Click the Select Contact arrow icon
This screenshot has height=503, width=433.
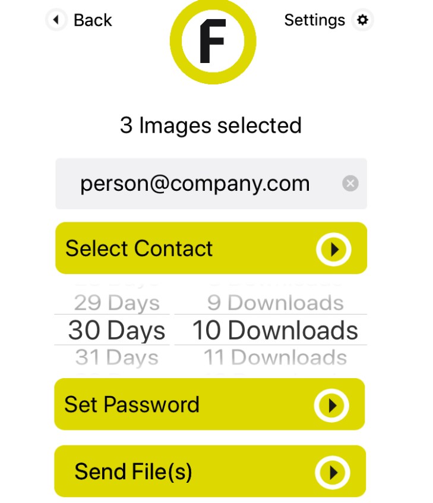pos(334,249)
